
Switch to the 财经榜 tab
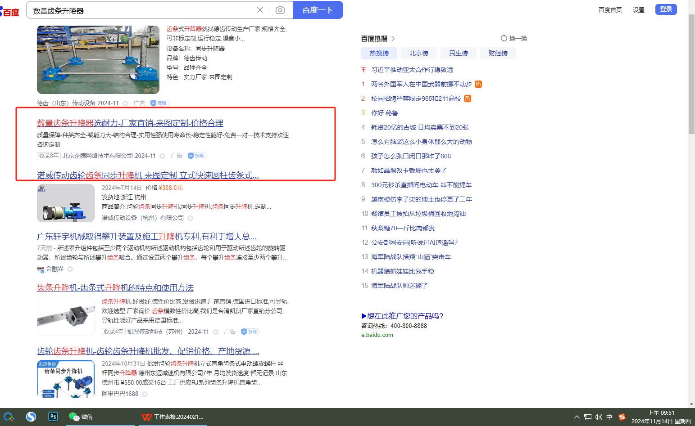(498, 53)
